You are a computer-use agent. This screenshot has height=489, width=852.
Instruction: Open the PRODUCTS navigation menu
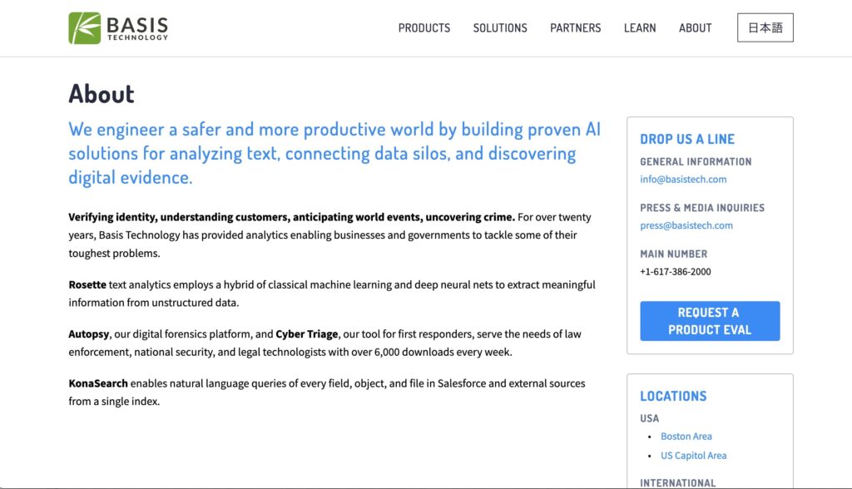coord(424,27)
